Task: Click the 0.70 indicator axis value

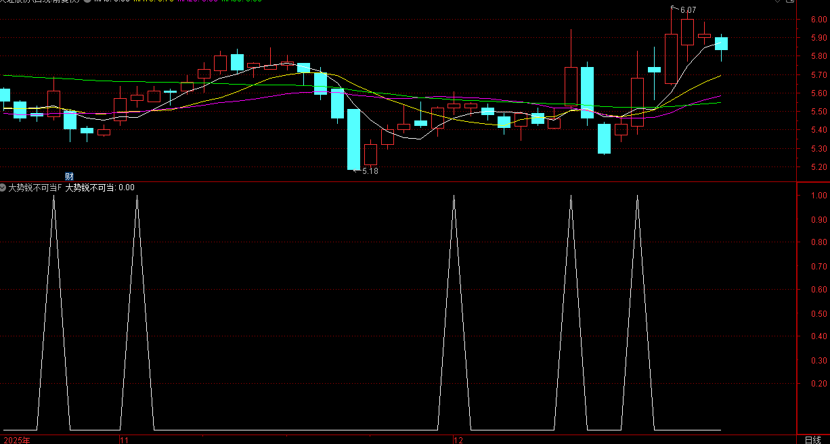Action: [819, 266]
